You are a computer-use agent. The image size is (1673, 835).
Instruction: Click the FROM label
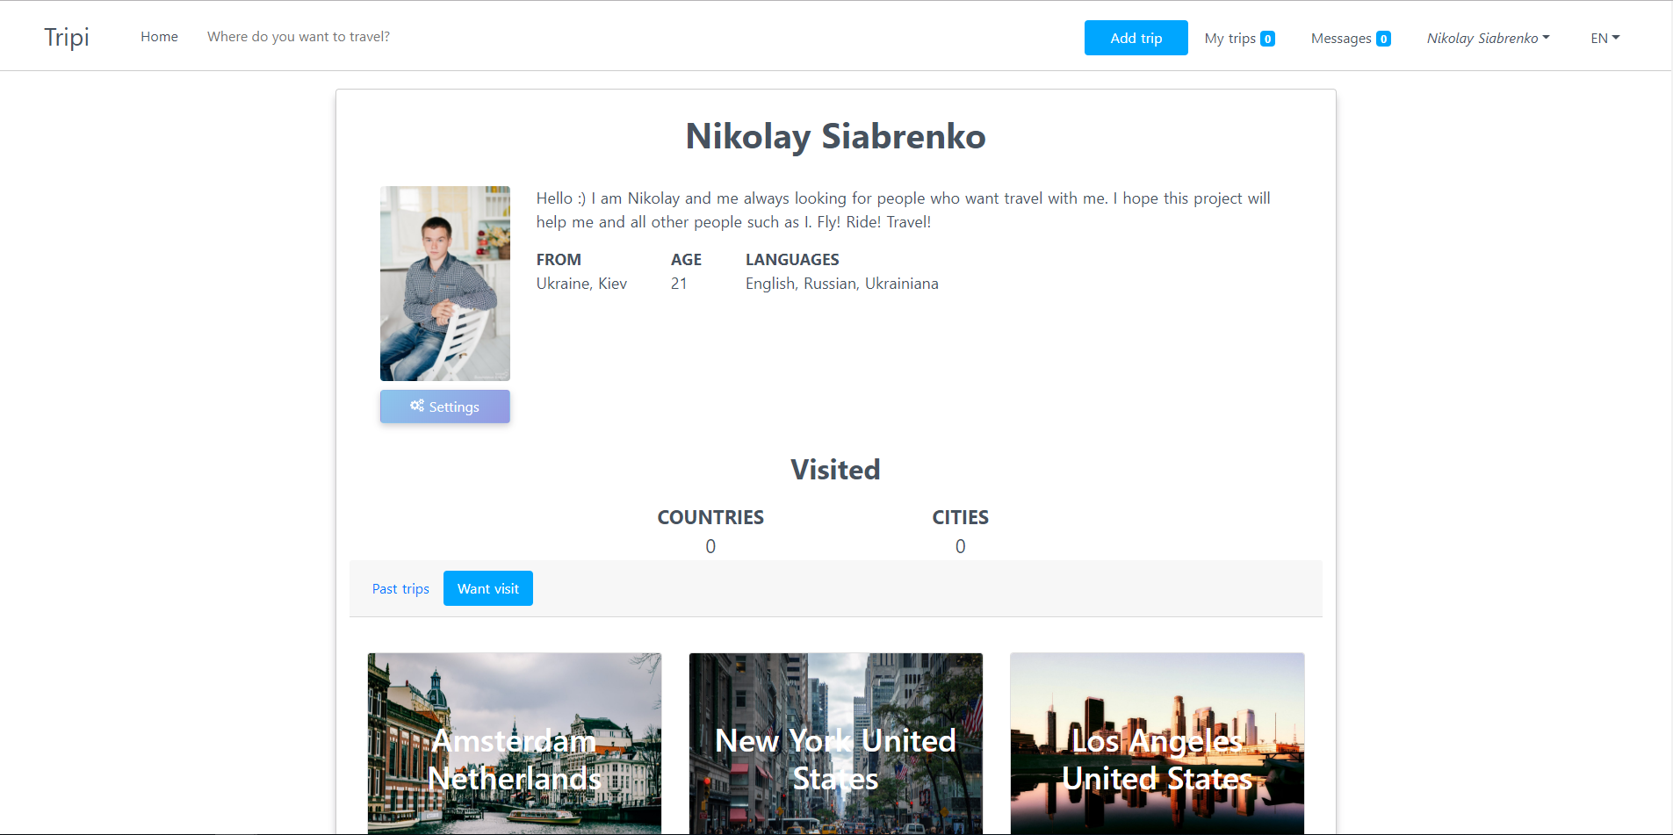[x=559, y=260]
